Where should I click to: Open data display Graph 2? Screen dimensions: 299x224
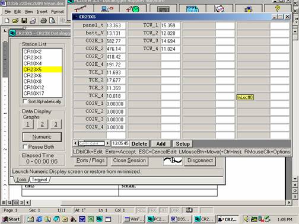click(42, 124)
